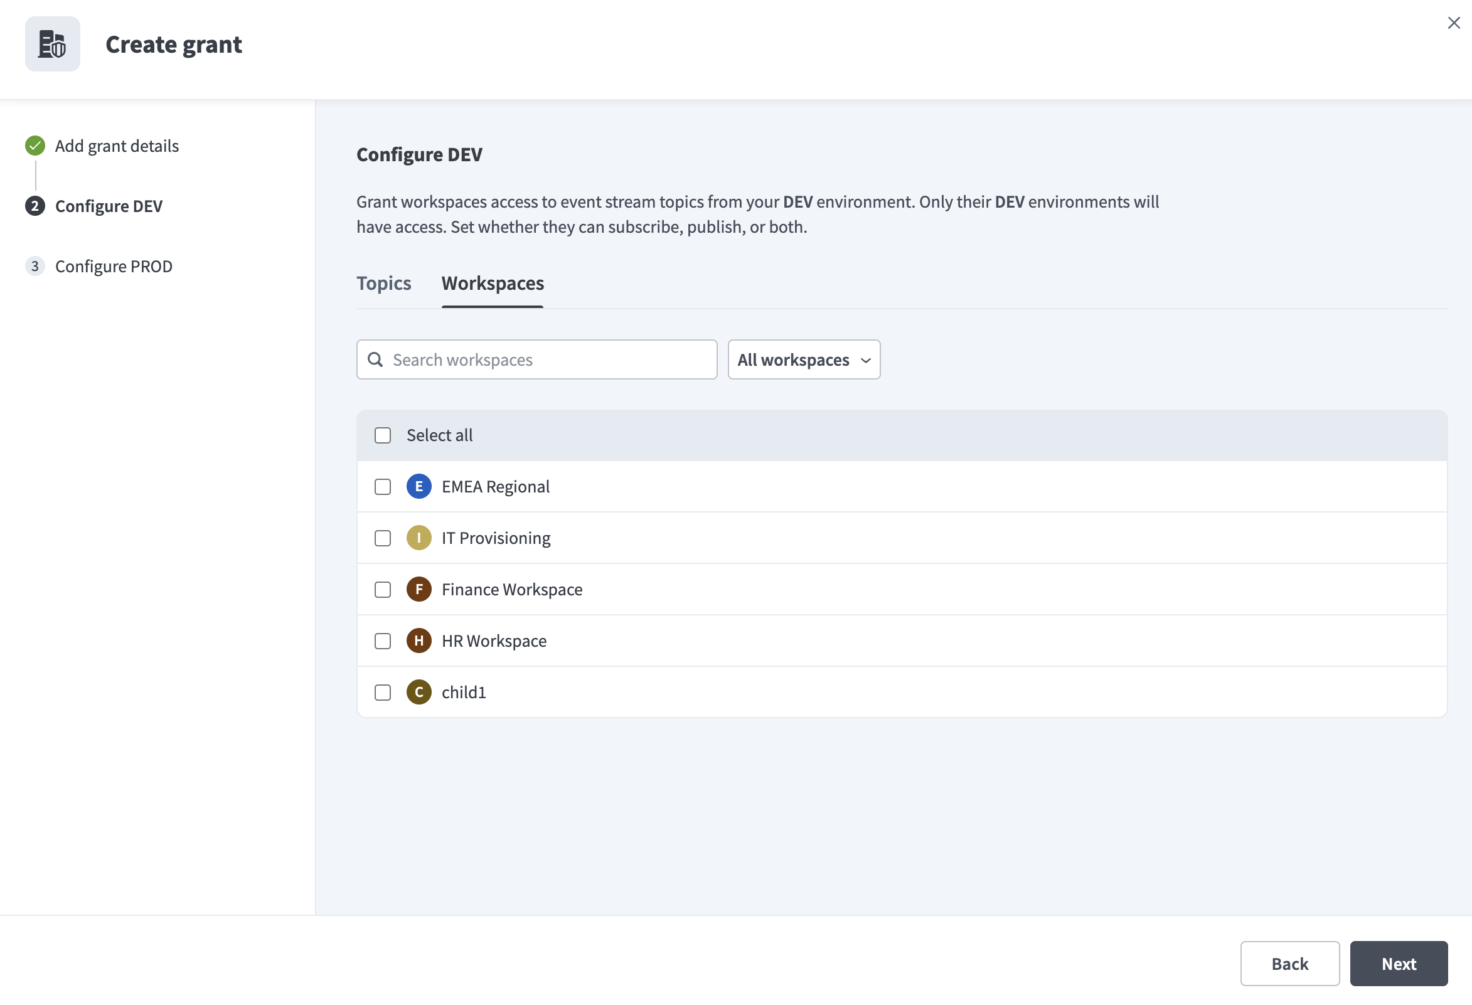Click the Configure DEV section heading
This screenshot has width=1472, height=1005.
pos(419,154)
